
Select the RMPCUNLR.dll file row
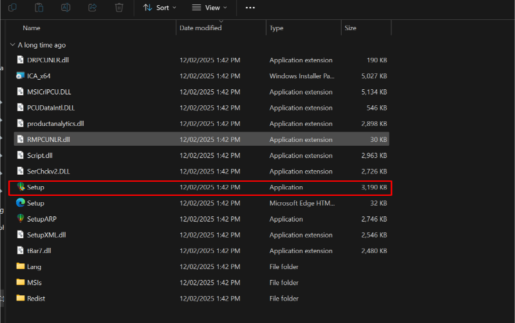click(48, 139)
